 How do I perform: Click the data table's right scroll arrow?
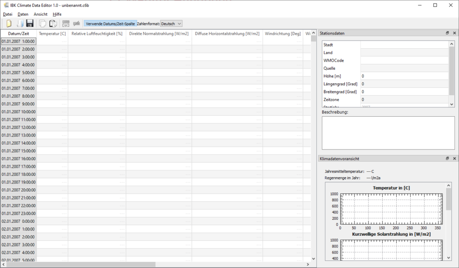pos(307,264)
